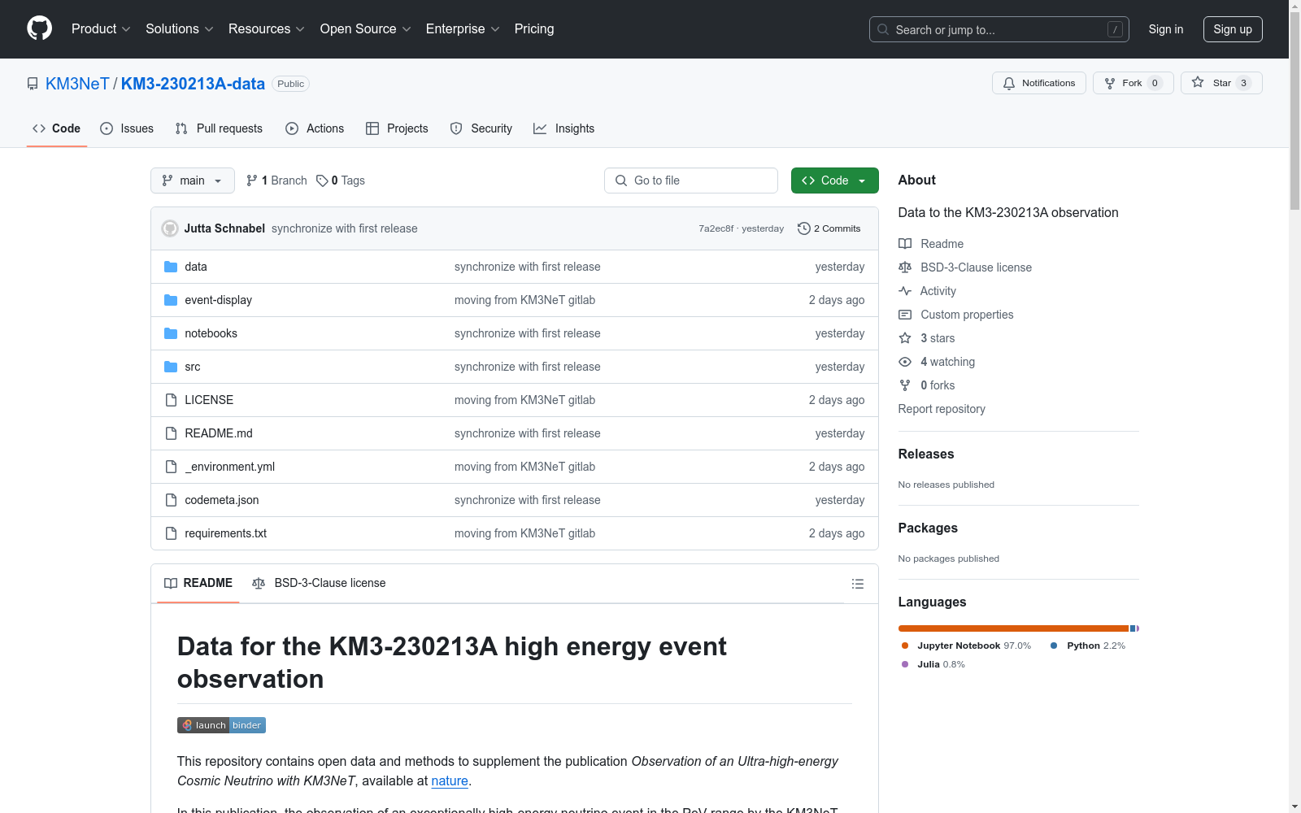
Task: Click Report repository link
Action: pos(942,409)
